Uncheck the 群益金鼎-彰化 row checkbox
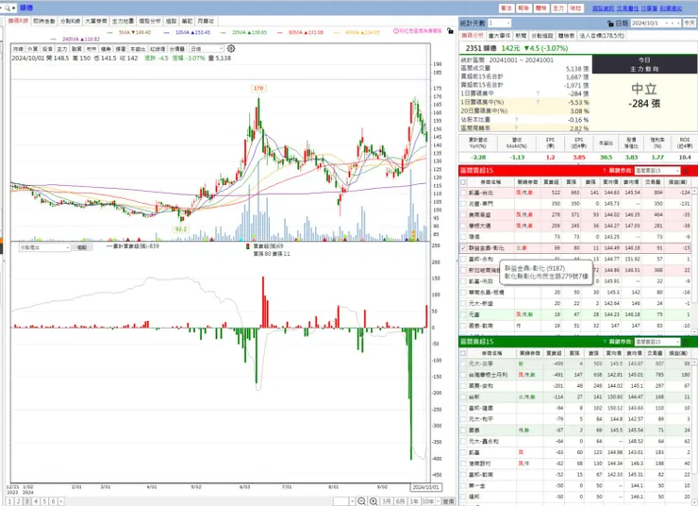 463,248
